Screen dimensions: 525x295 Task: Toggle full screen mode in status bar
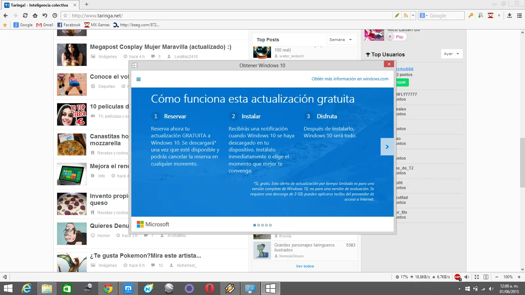(x=477, y=277)
